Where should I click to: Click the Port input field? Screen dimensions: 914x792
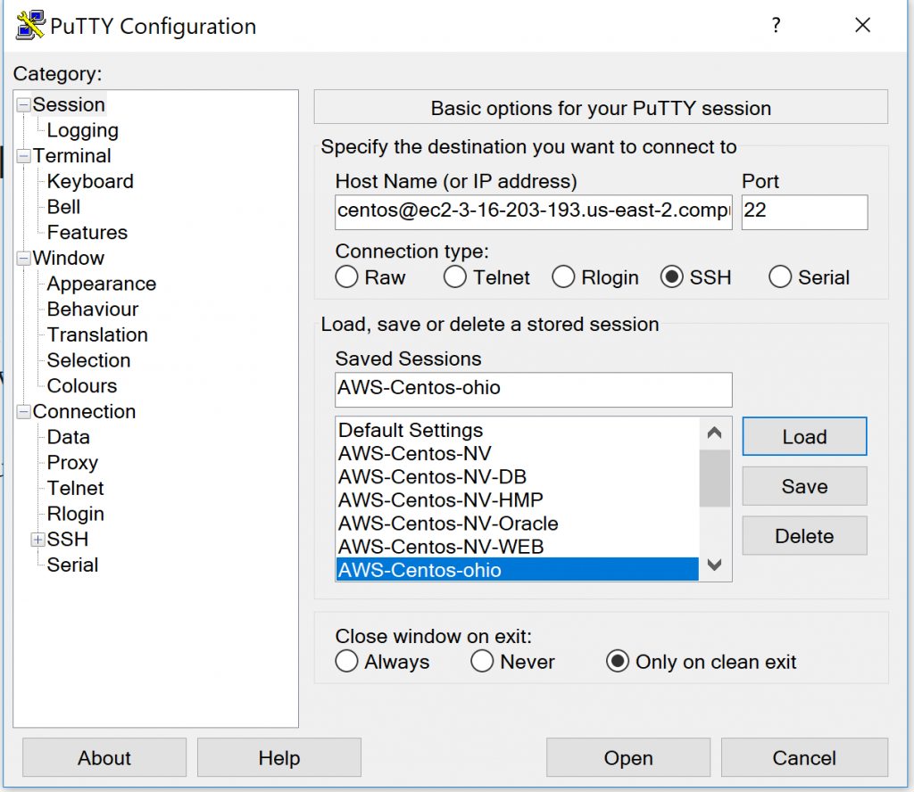coord(804,212)
